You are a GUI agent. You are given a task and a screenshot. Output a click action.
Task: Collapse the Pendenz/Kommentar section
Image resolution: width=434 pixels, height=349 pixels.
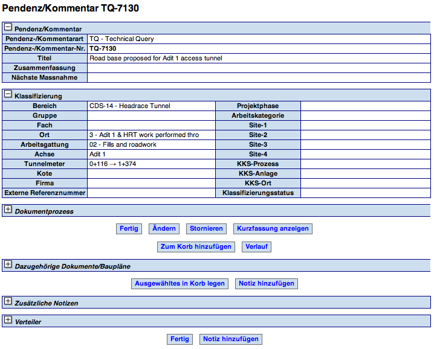point(8,27)
